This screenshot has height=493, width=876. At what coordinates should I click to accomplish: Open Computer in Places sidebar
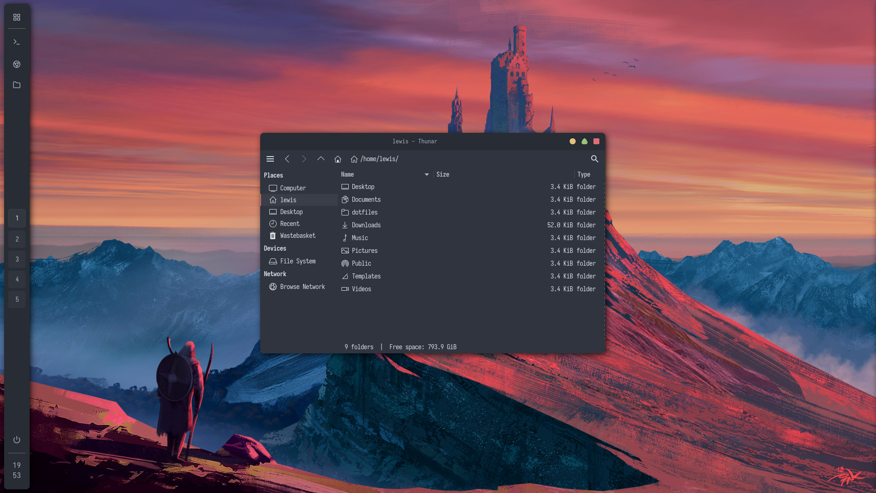coord(299,188)
